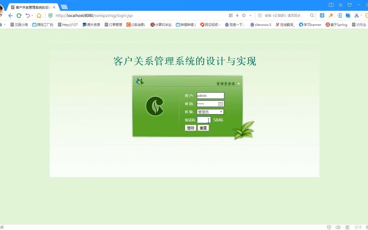Mute the page via the speaker icon
This screenshot has height=230, width=368.
(x=339, y=227)
